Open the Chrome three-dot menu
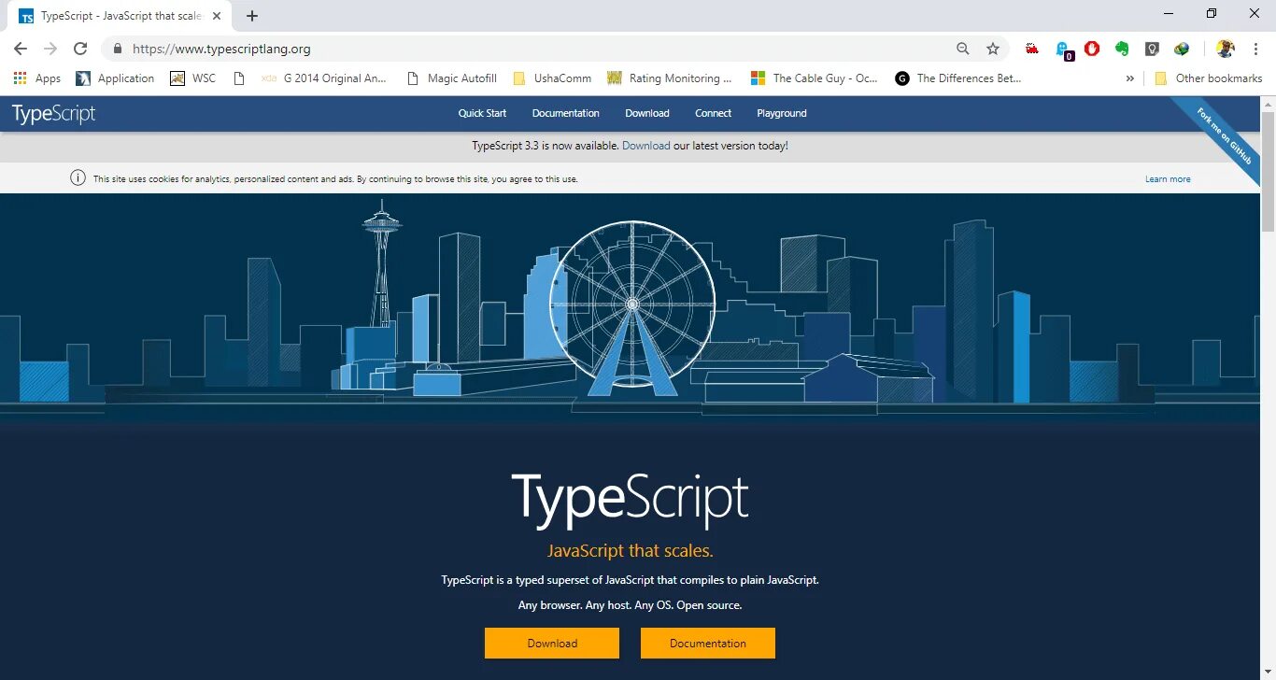 tap(1255, 49)
